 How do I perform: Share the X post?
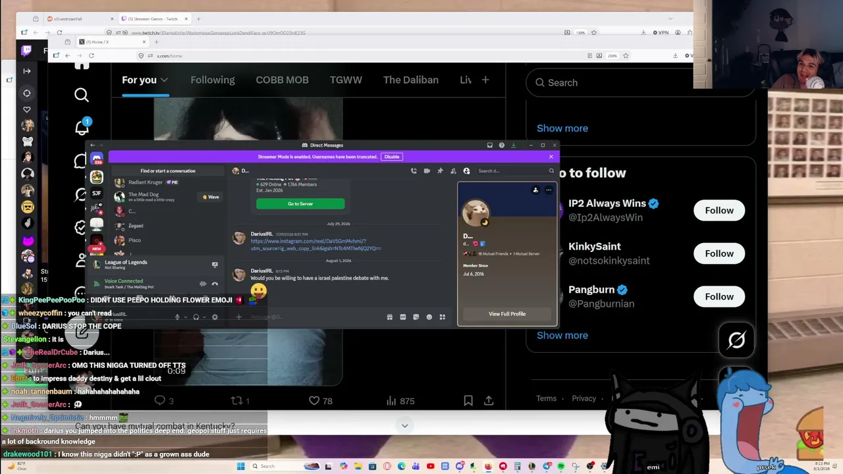(x=489, y=400)
